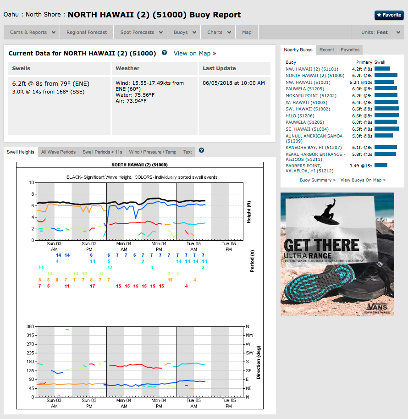Image resolution: width=408 pixels, height=419 pixels.
Task: Switch to Recent buoys tab
Action: [327, 50]
